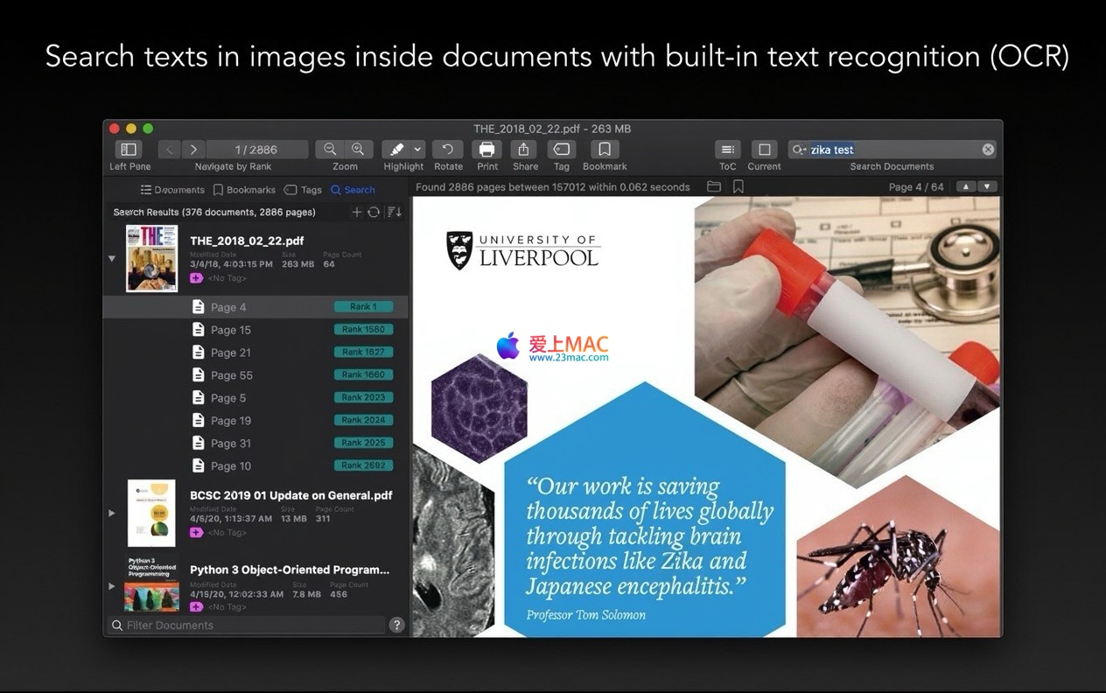1106x693 pixels.
Task: Rotate the page with Rotate icon
Action: pyautogui.click(x=448, y=150)
